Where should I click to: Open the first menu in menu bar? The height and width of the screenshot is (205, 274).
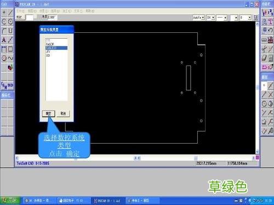click(20, 11)
